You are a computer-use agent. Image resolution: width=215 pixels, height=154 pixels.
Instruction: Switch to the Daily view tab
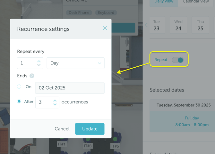click(x=164, y=2)
